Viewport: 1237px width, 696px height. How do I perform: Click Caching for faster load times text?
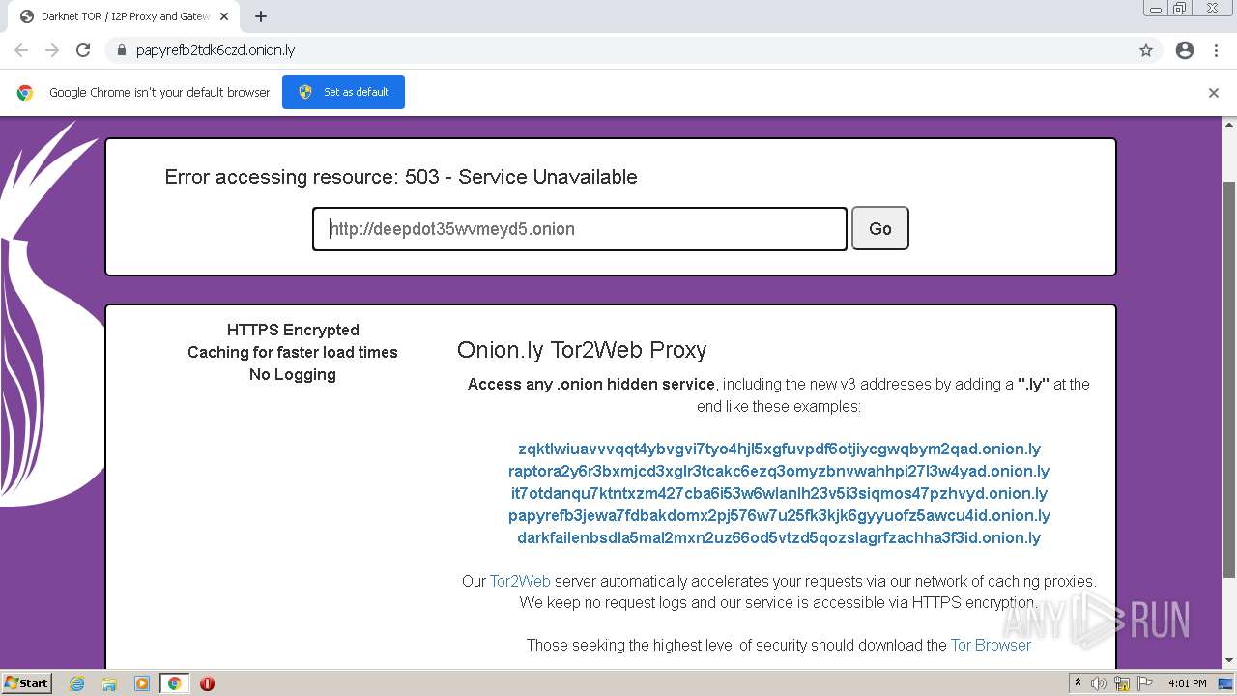click(x=293, y=352)
